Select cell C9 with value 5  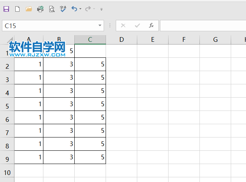pos(90,157)
